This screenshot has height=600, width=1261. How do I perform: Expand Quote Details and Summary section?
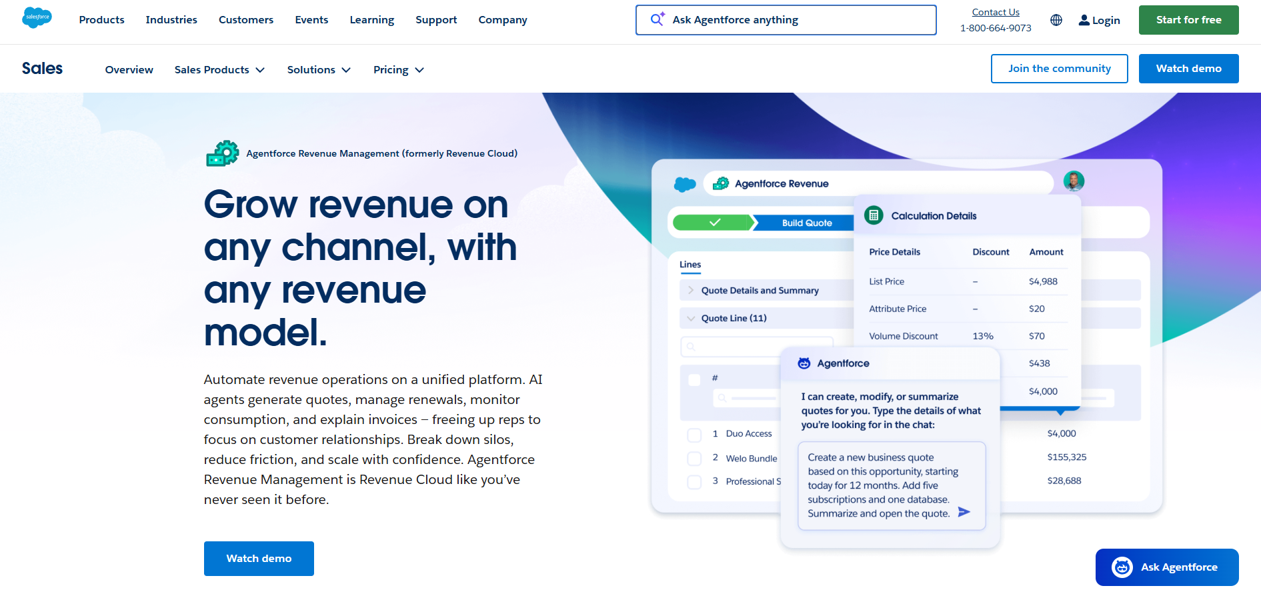(x=691, y=291)
